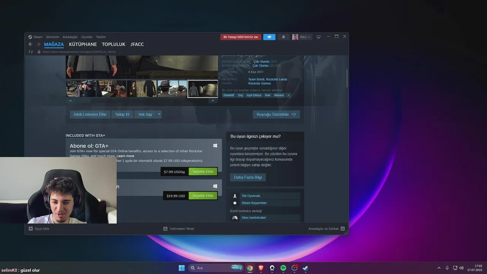Add the $19.99 USD package to cart
This screenshot has height=274, width=487.
pyautogui.click(x=203, y=196)
